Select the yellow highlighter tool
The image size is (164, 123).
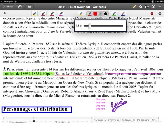click(35, 14)
